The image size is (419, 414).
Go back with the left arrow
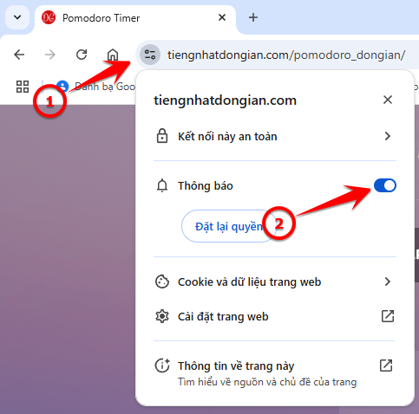19,55
